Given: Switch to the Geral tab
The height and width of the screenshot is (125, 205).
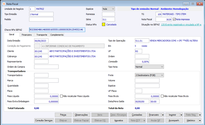Looking at the screenshot, I should click(x=12, y=35).
